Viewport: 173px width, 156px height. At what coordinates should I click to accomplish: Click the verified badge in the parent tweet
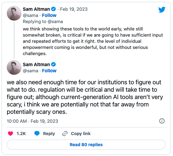pyautogui.click(x=53, y=9)
